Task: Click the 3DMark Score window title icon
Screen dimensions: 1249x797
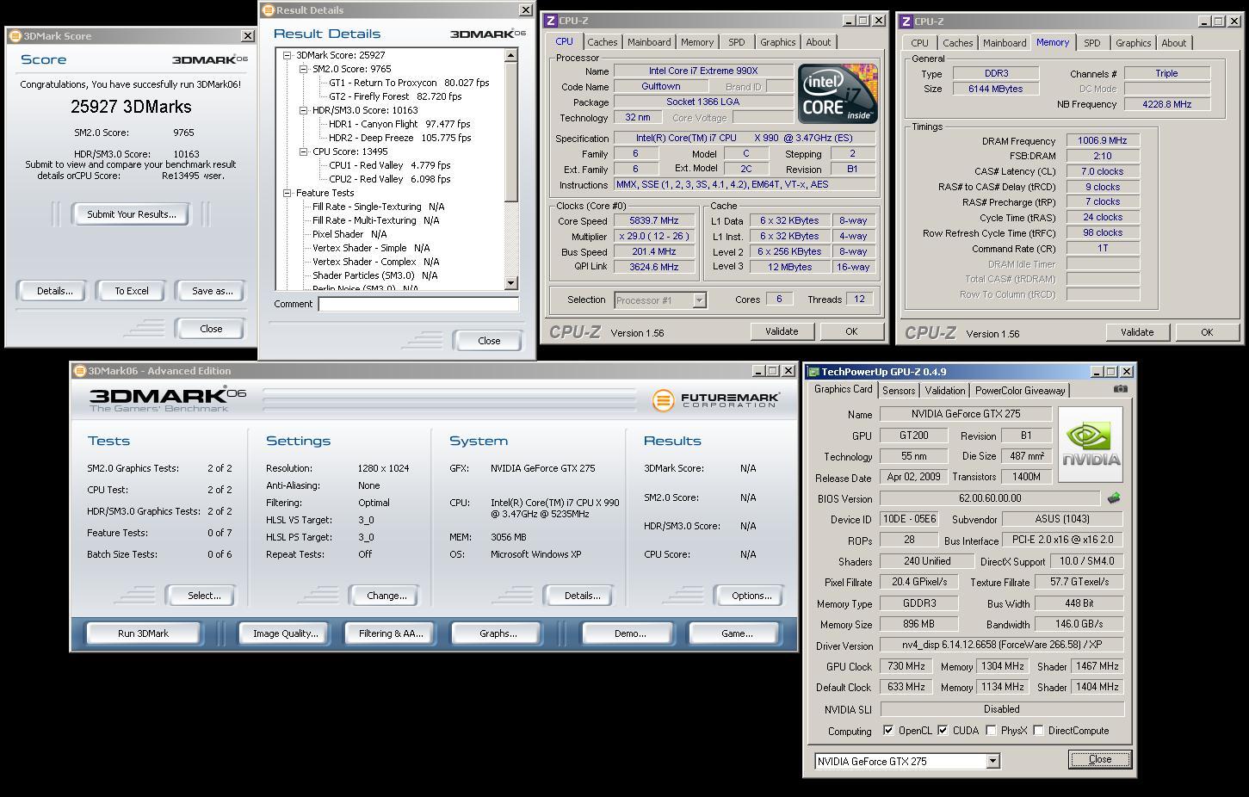Action: 15,36
